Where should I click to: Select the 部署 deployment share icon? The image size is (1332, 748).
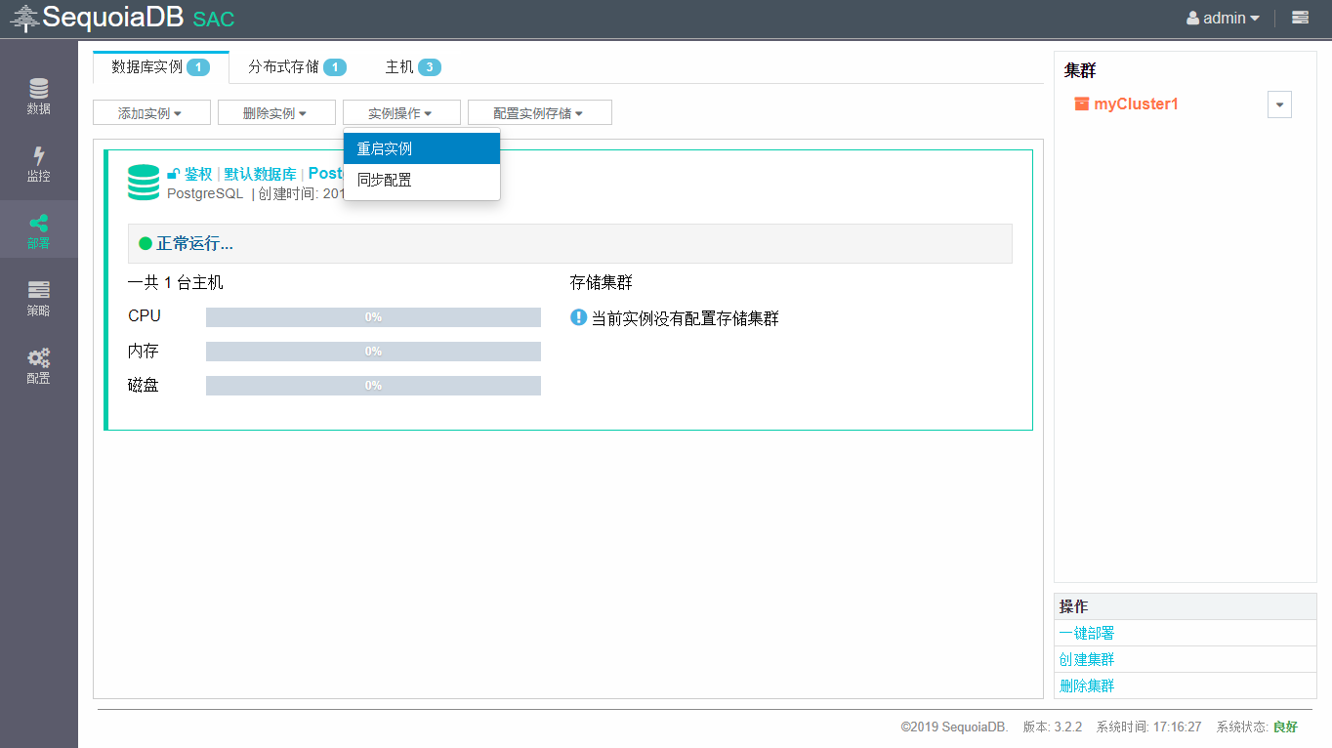(38, 230)
